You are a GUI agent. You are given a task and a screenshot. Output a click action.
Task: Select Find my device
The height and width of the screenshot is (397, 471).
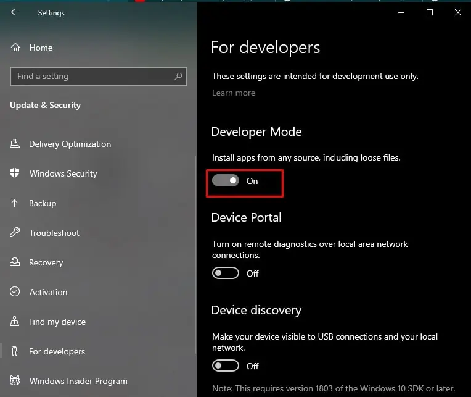pos(57,322)
